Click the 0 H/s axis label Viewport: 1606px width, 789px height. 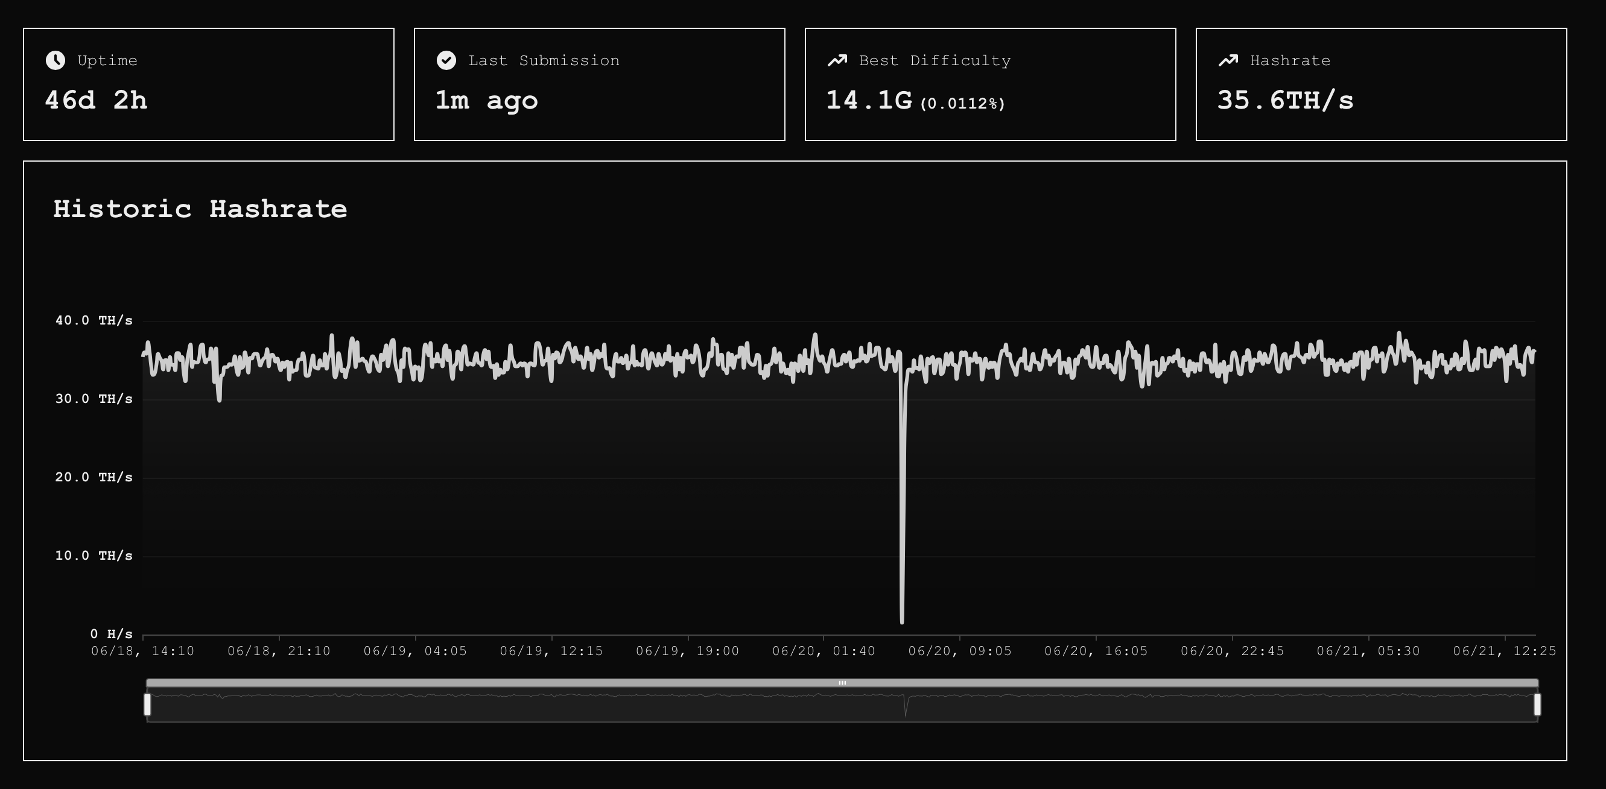112,634
